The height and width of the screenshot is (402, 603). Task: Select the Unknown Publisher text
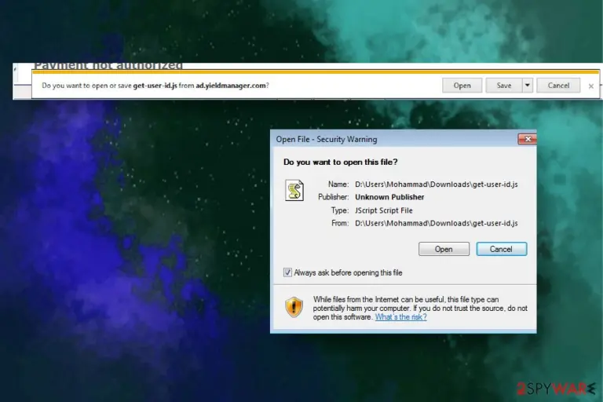click(x=389, y=197)
